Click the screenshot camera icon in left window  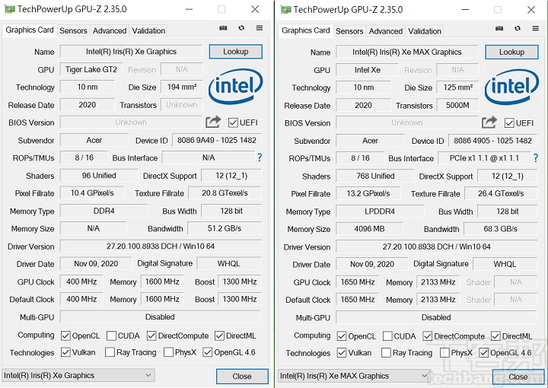223,28
